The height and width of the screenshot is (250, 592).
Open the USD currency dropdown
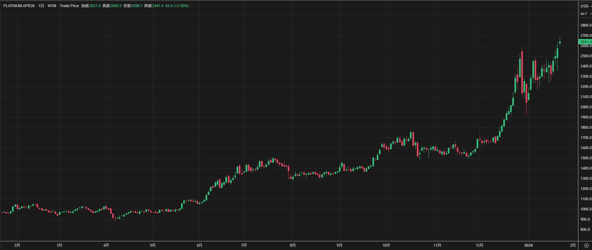585,6
